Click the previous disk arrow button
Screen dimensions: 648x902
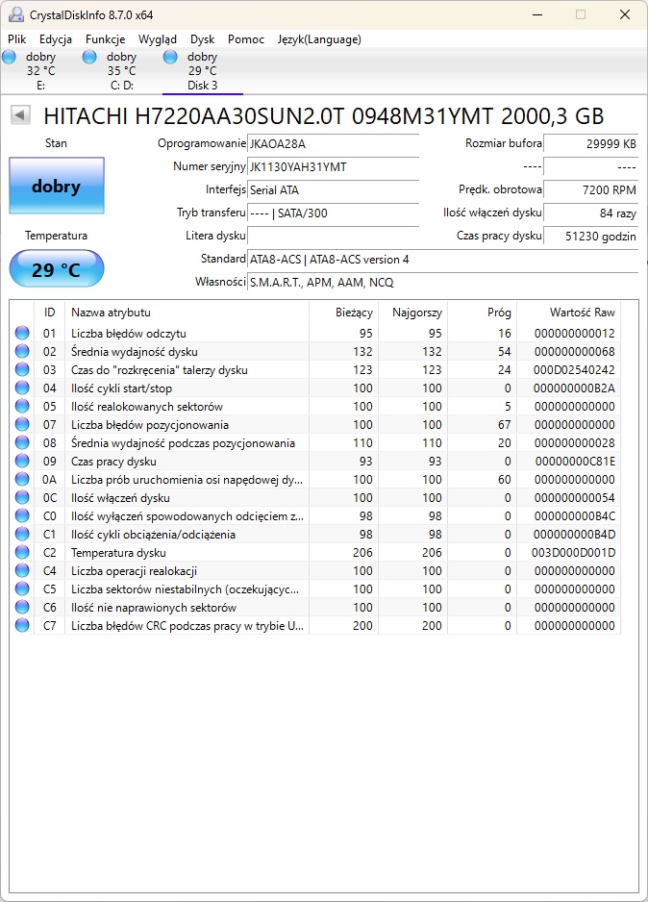click(20, 114)
